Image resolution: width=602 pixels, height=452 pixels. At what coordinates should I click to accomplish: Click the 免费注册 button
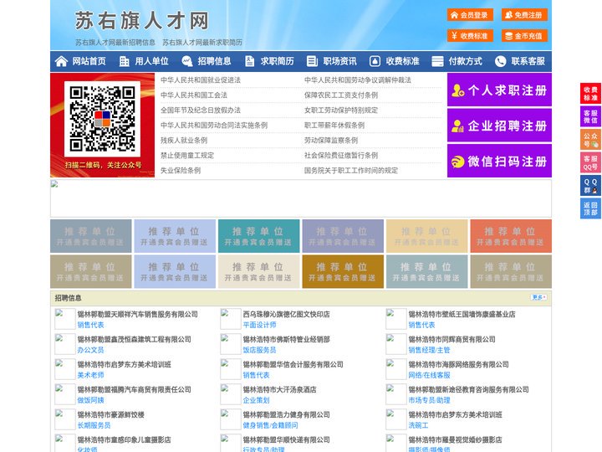(x=524, y=15)
